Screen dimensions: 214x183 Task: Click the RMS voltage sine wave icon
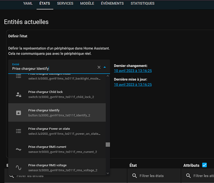click(18, 168)
